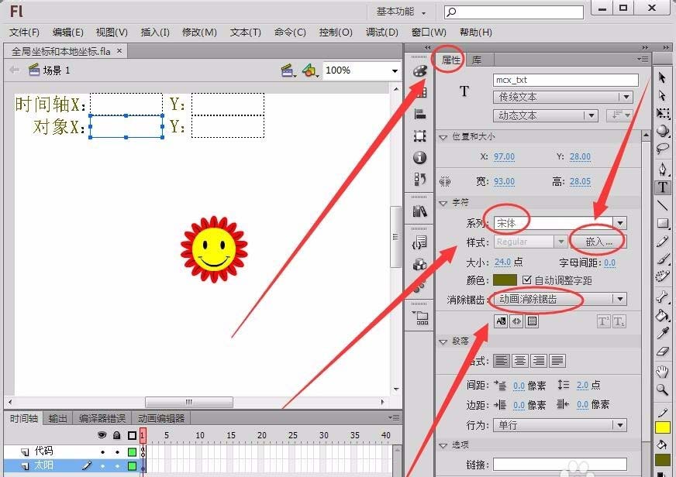Open the Code Snippets panel icon
Viewport: 676px width, 477px height.
point(419,242)
